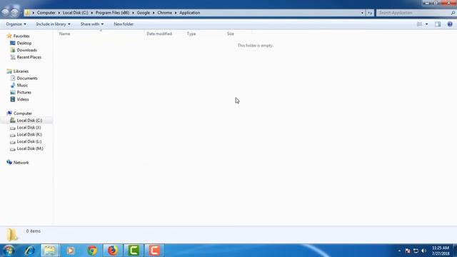
Task: Navigate to Local Disk (C:) breadcrumb
Action: (75, 13)
